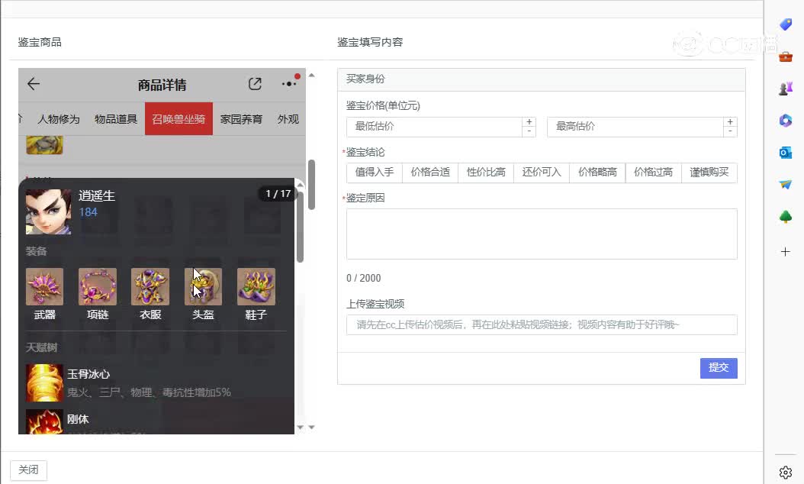
Task: Switch to the 召唤兽坐骑 tab
Action: [178, 119]
